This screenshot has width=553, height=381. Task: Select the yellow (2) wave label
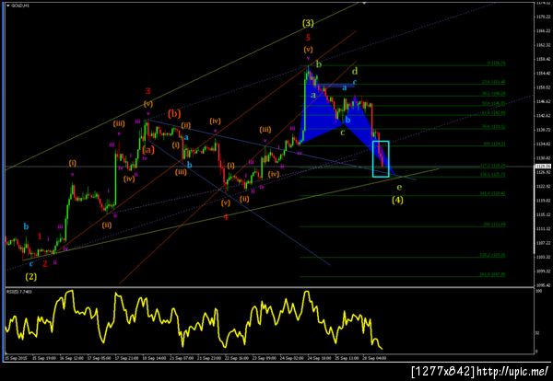[30, 277]
